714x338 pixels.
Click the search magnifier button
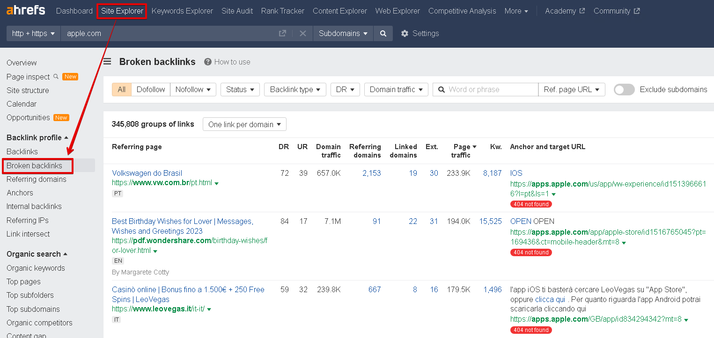[x=383, y=34]
